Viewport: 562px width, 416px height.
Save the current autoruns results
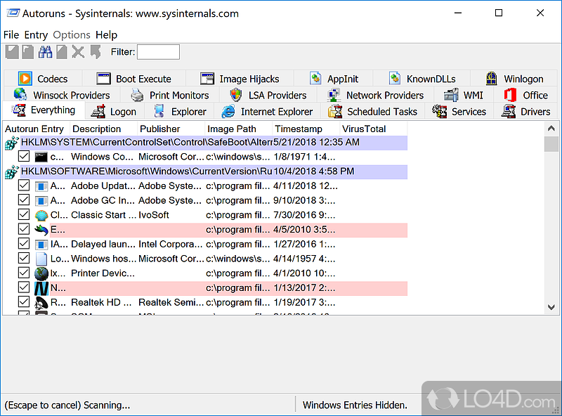(12, 51)
